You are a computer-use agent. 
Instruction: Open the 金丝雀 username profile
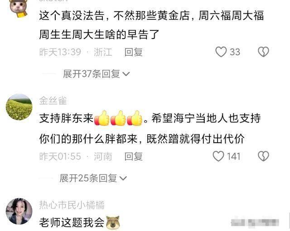(53, 101)
